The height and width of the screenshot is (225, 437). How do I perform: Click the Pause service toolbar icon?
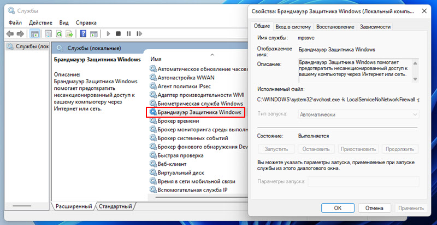(128, 34)
